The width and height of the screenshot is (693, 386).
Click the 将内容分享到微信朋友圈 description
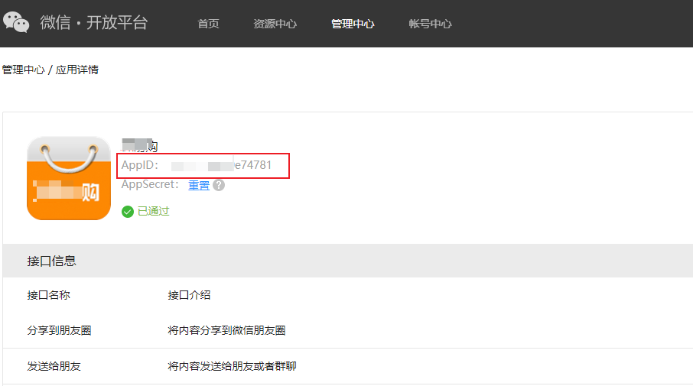click(226, 330)
